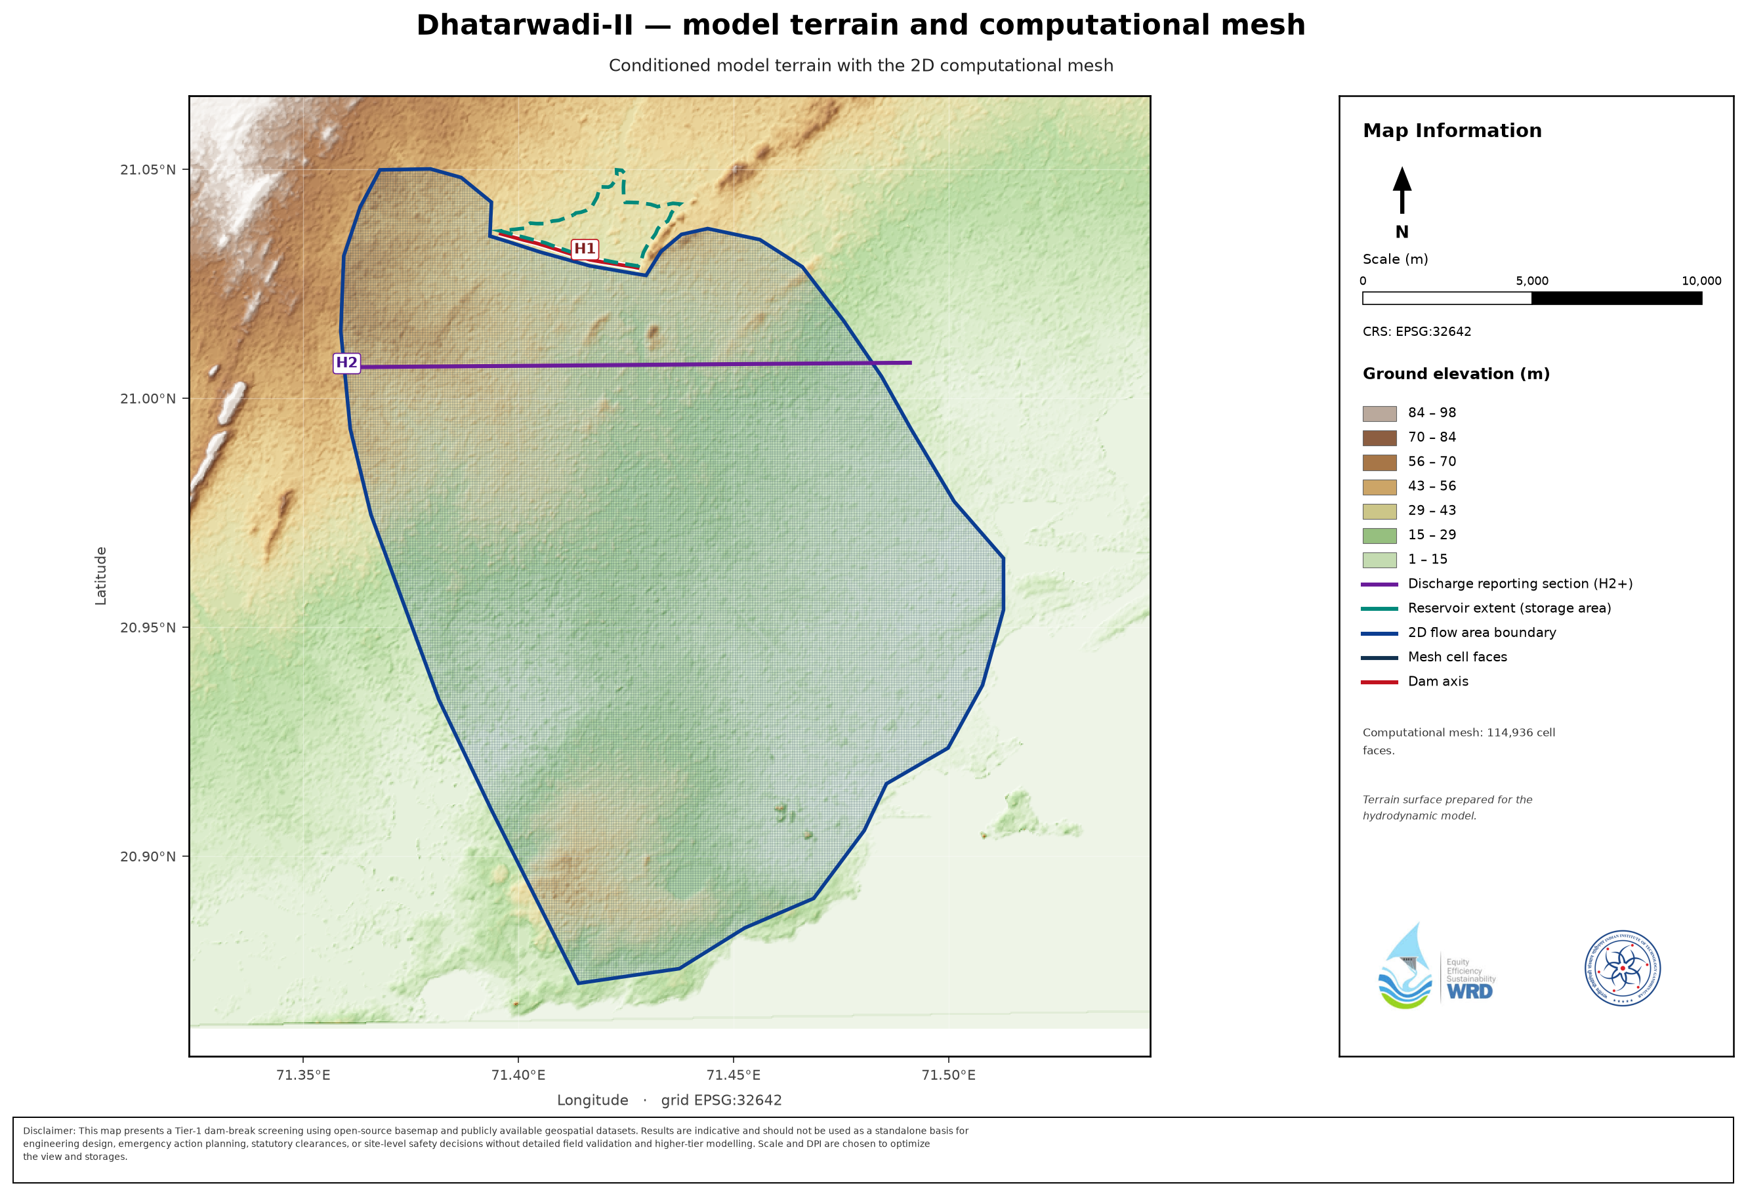The height and width of the screenshot is (1196, 1746).
Task: Click the circular institute emblem logo
Action: tap(1623, 968)
